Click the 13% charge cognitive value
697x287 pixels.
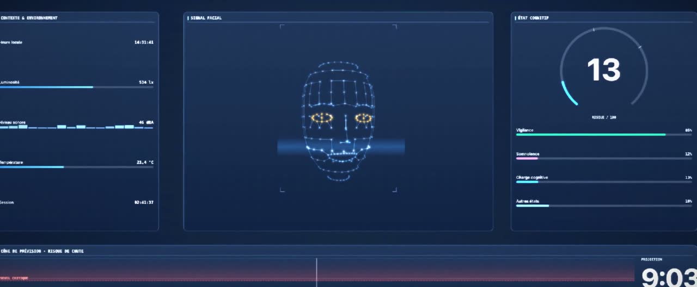(x=688, y=178)
